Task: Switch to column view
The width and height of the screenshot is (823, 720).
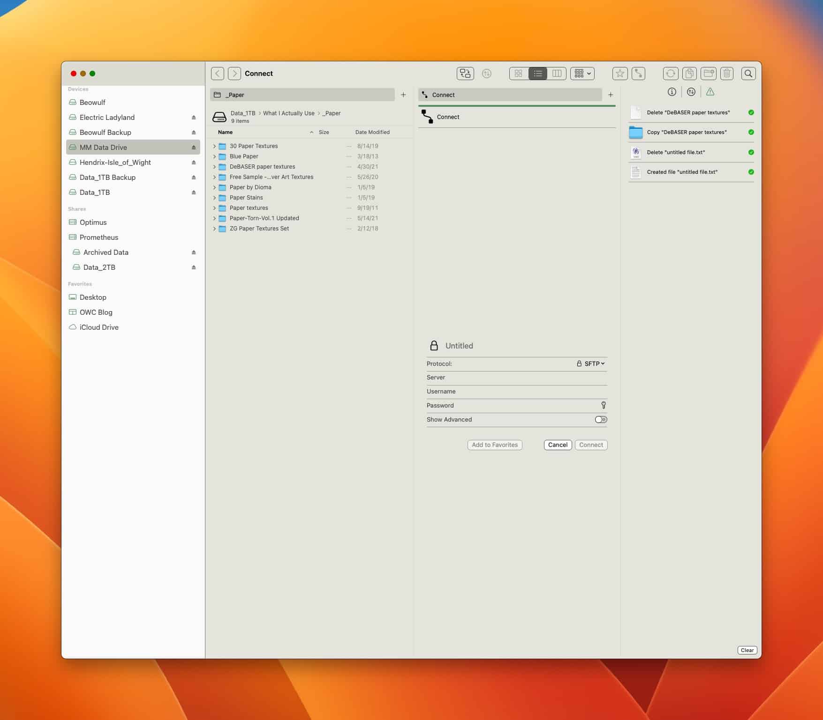Action: point(557,74)
